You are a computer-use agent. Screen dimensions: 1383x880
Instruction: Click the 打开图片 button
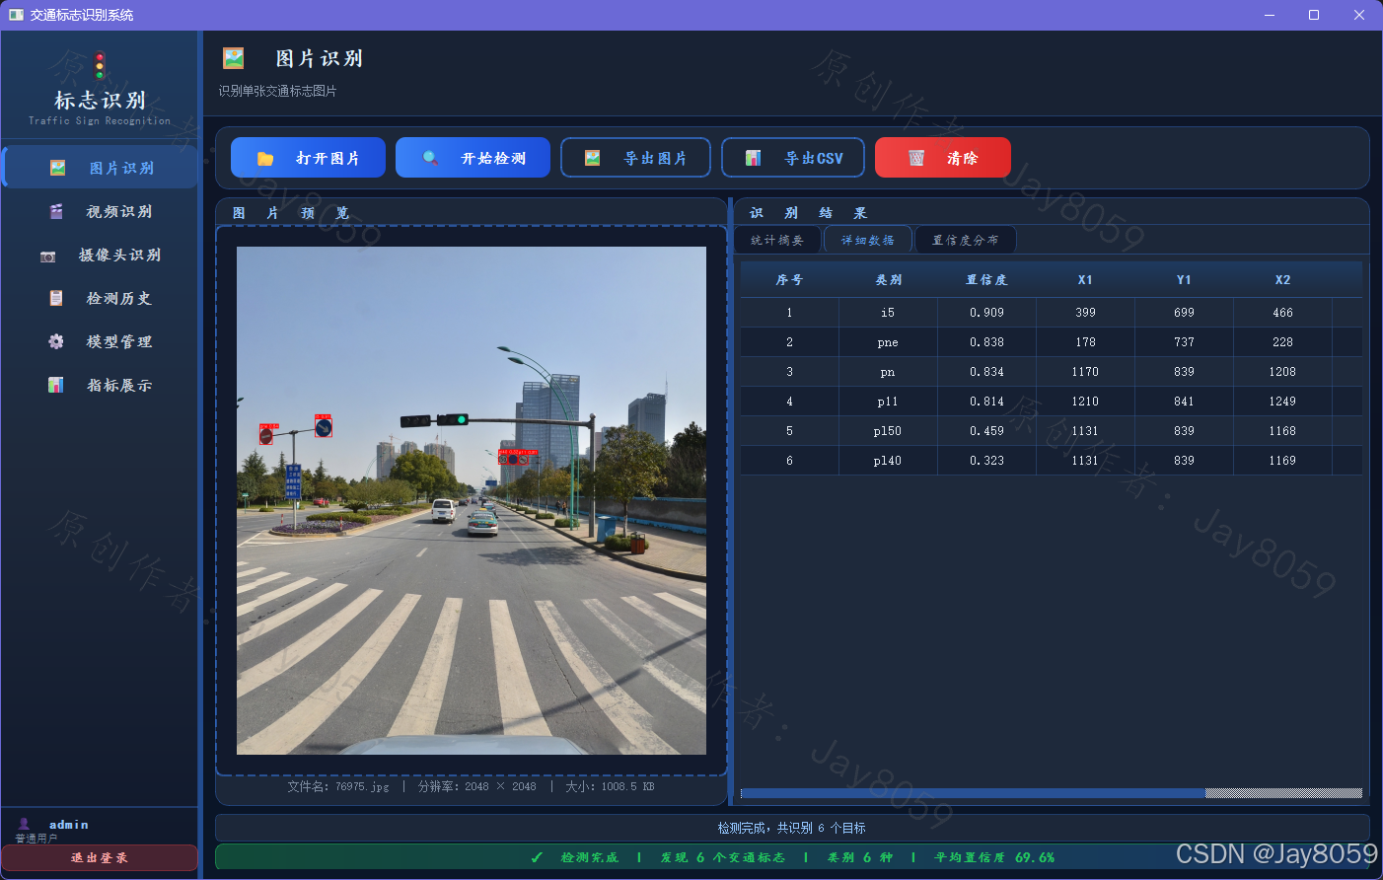[x=308, y=158]
